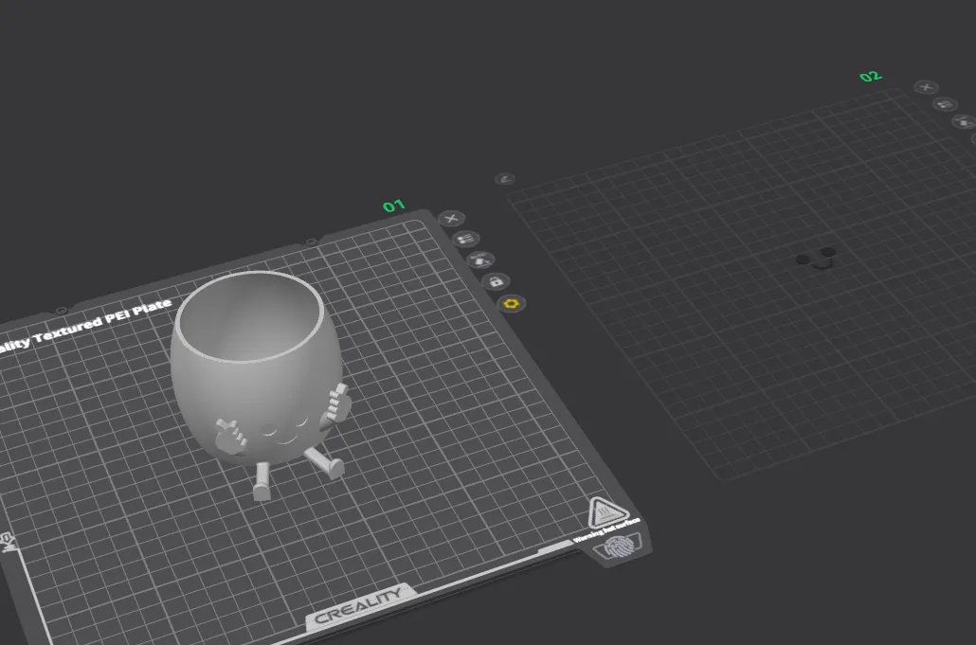The width and height of the screenshot is (976, 645).
Task: Click the edit plate name icon near plate 02
Action: click(505, 179)
